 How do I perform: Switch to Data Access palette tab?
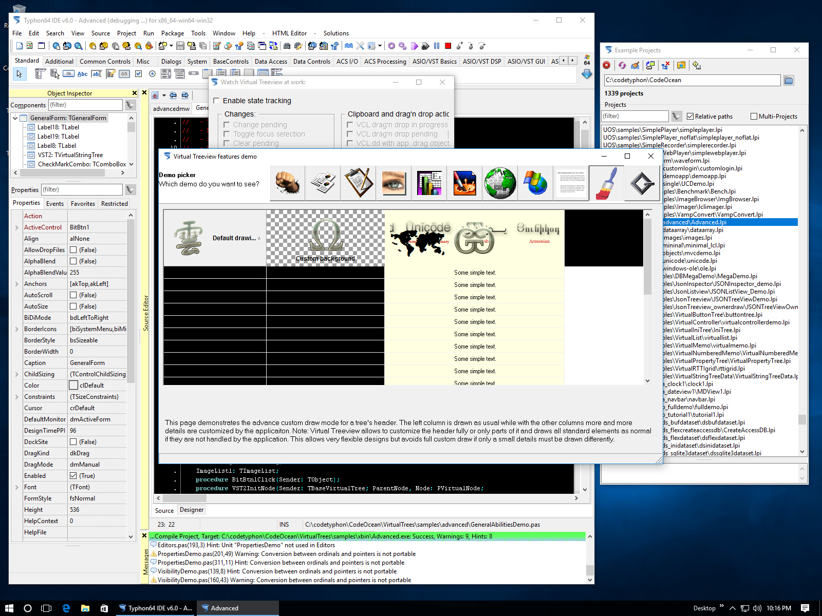pyautogui.click(x=271, y=62)
